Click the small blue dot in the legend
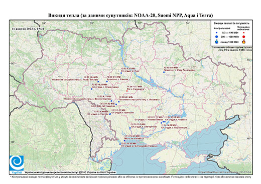 [216, 32]
